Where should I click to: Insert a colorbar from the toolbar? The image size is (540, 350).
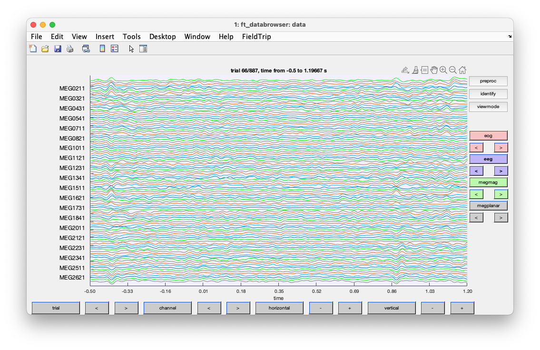point(102,49)
